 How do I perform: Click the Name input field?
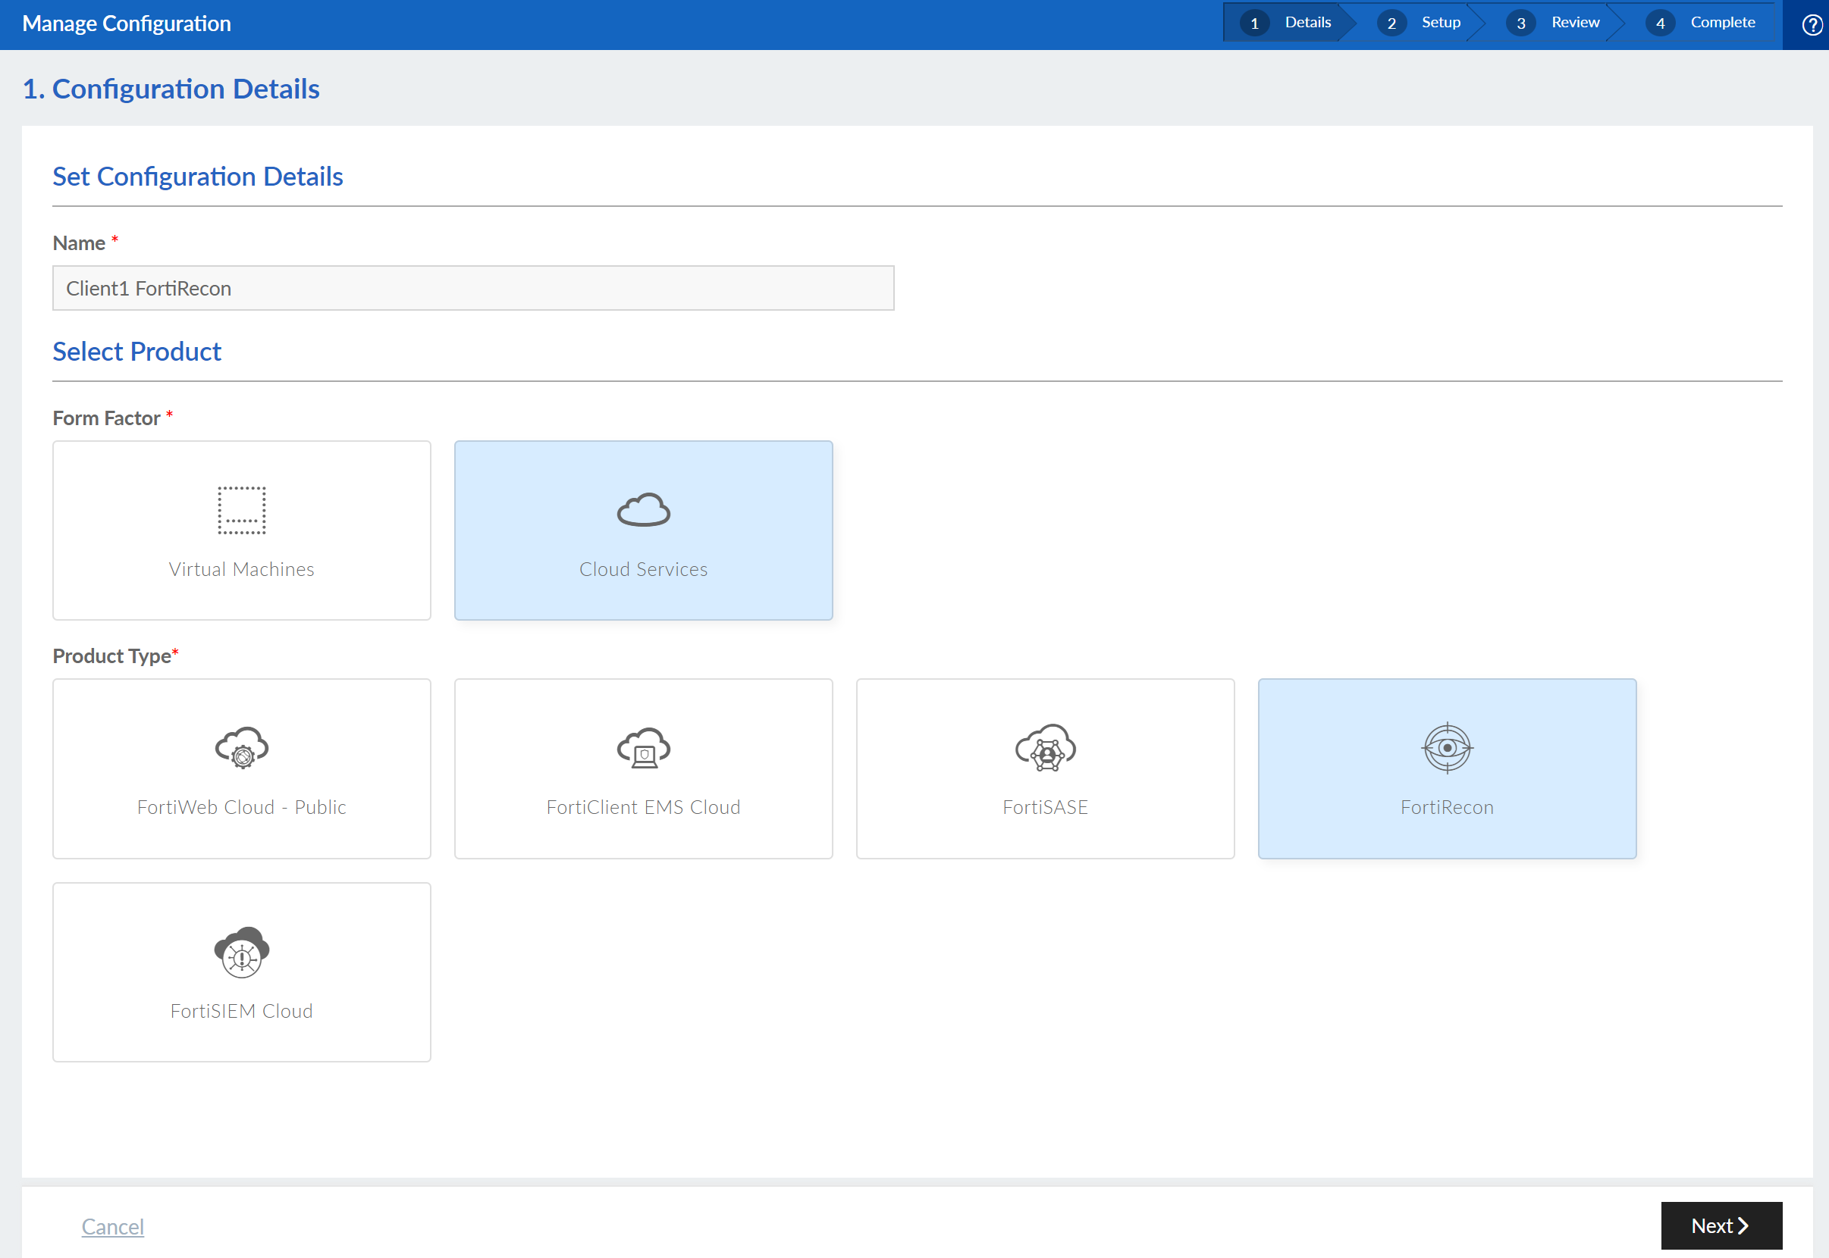pyautogui.click(x=473, y=288)
